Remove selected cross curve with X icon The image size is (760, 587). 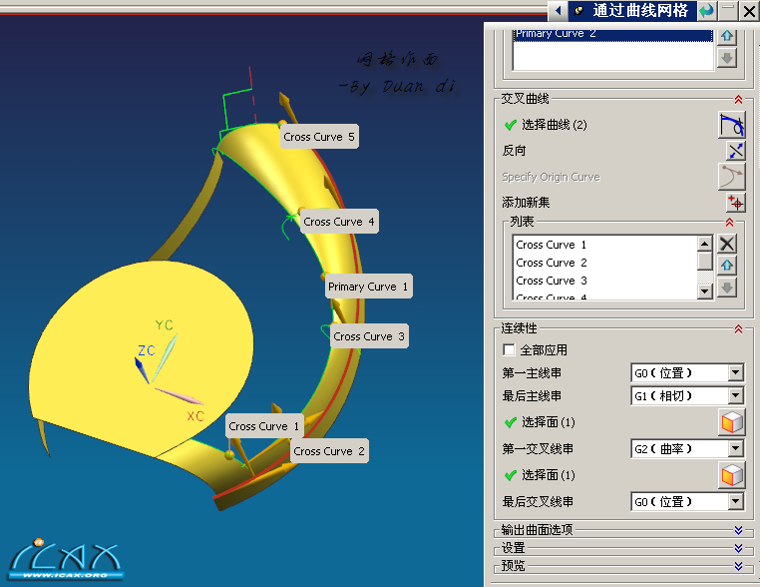726,244
